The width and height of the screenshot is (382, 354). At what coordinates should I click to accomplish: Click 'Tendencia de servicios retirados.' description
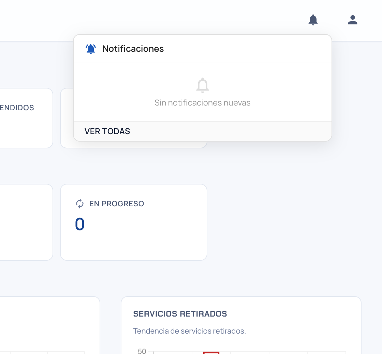(190, 331)
